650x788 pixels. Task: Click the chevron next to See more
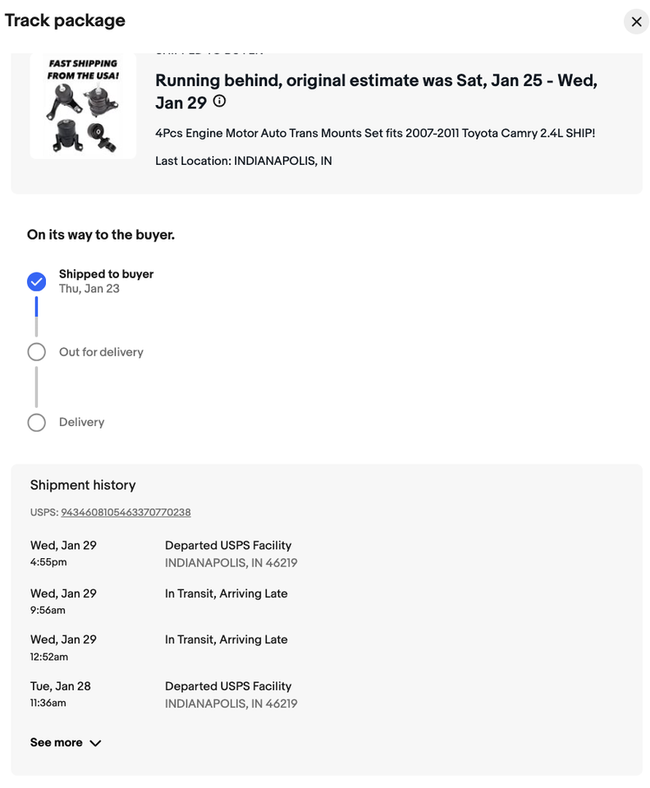[x=95, y=743]
